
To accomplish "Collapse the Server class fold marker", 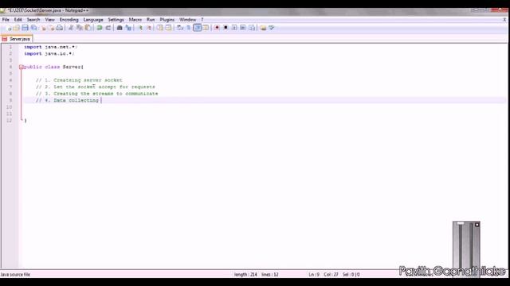I will 22,67.
